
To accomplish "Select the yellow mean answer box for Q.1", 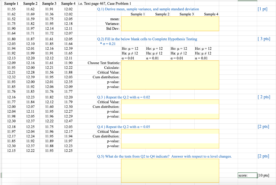I will pos(170,19).
